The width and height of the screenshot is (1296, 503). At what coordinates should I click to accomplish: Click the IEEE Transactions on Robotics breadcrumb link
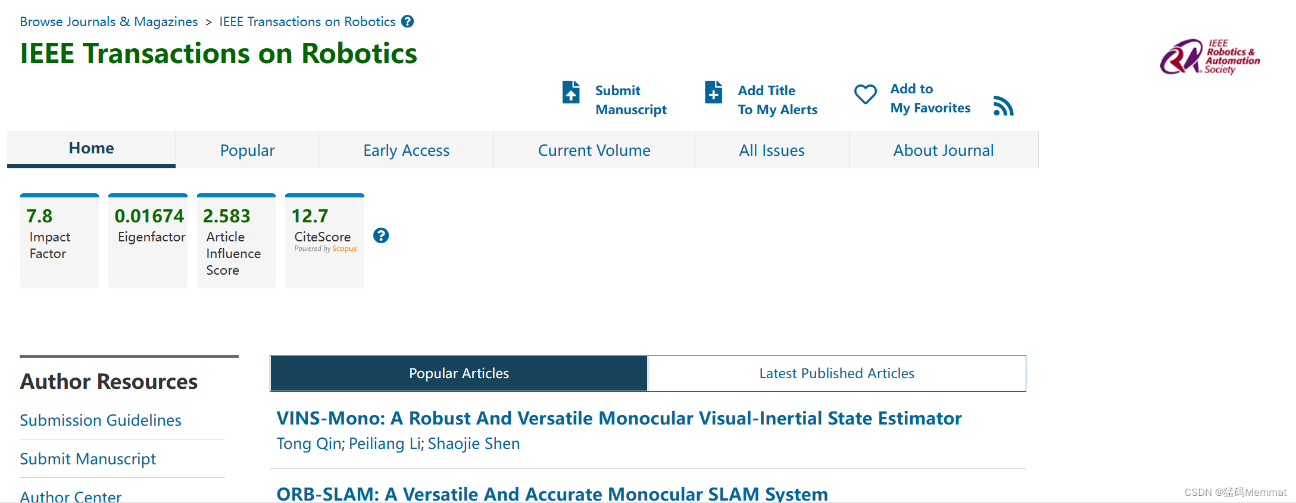click(x=307, y=21)
